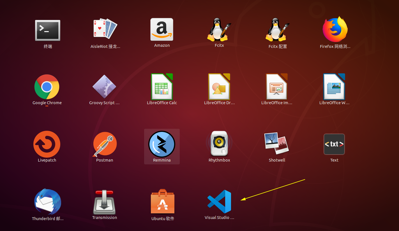Click the "Ubuntu 软件" label text
The image size is (399, 231).
[163, 218]
